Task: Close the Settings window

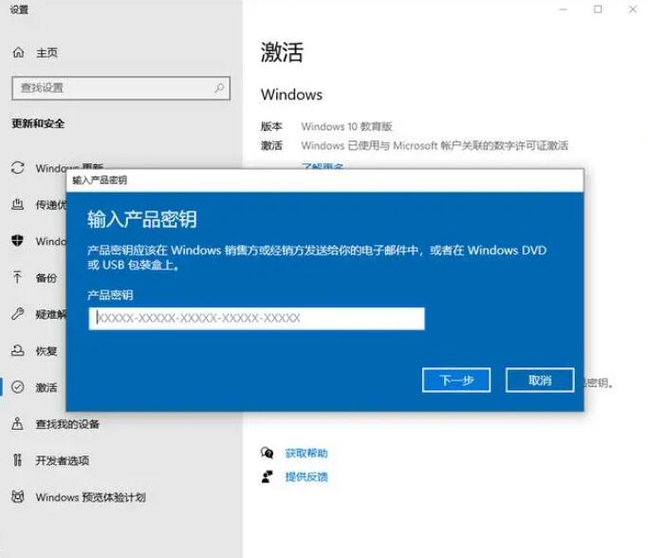Action: point(632,9)
